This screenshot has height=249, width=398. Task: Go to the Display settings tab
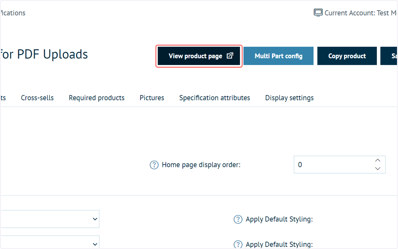(289, 98)
